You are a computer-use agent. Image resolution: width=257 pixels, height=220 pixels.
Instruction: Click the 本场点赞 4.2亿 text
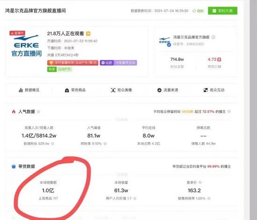(x=149, y=144)
